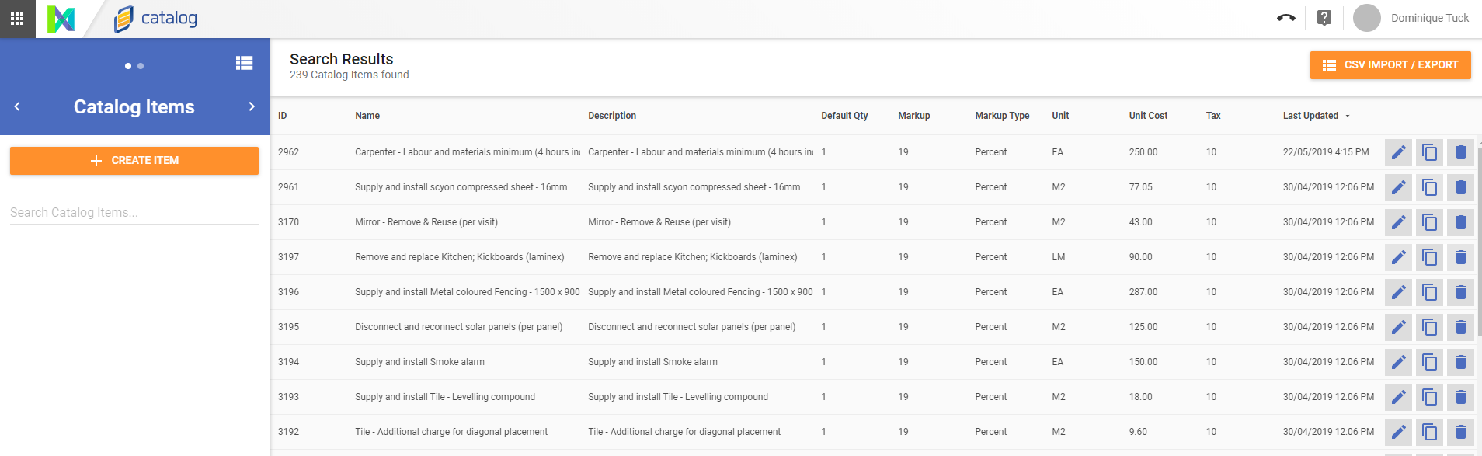
Task: Duplicate item 2961 using the copy icon
Action: (1429, 187)
